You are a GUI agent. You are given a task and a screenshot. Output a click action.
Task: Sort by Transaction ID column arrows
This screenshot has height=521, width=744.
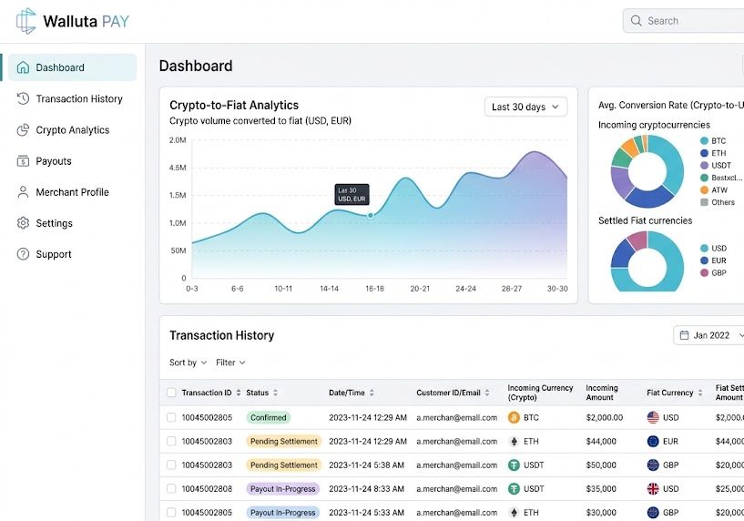coord(239,393)
